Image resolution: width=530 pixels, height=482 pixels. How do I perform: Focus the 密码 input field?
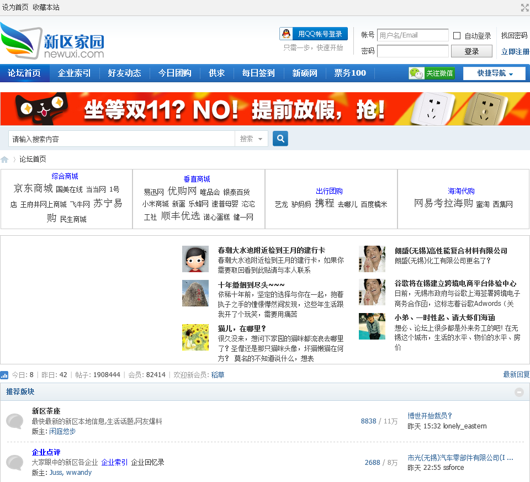pyautogui.click(x=413, y=51)
